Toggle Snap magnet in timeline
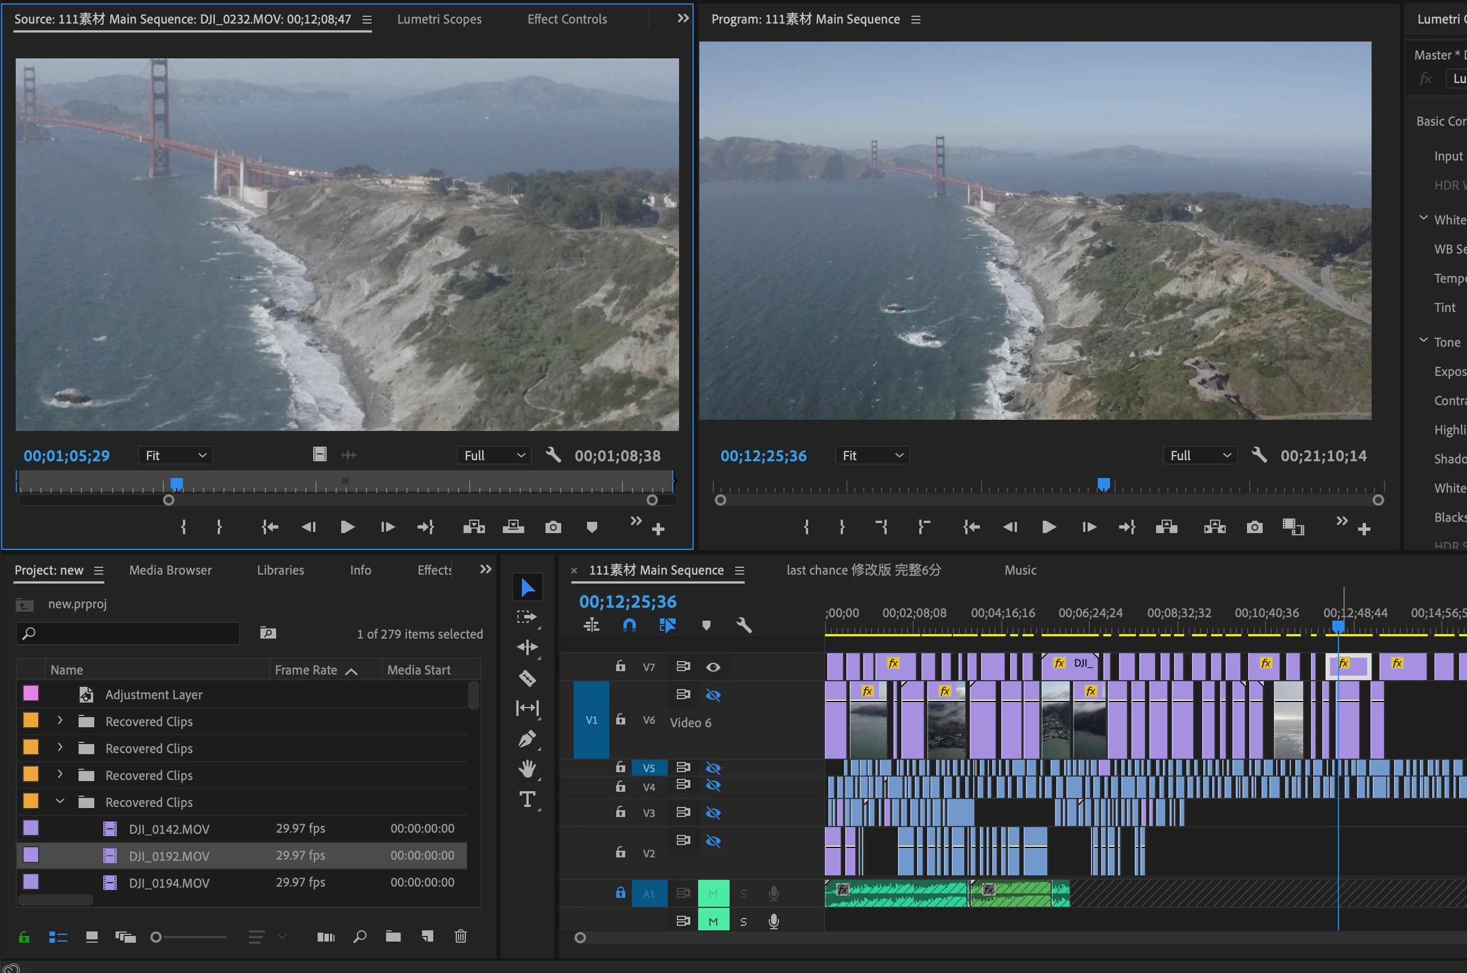The width and height of the screenshot is (1467, 973). tap(629, 626)
